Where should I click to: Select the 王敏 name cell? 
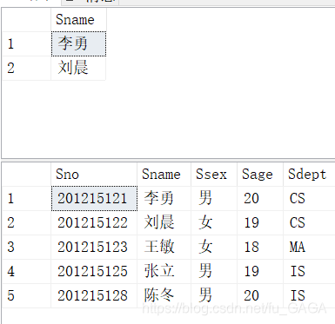click(x=164, y=247)
